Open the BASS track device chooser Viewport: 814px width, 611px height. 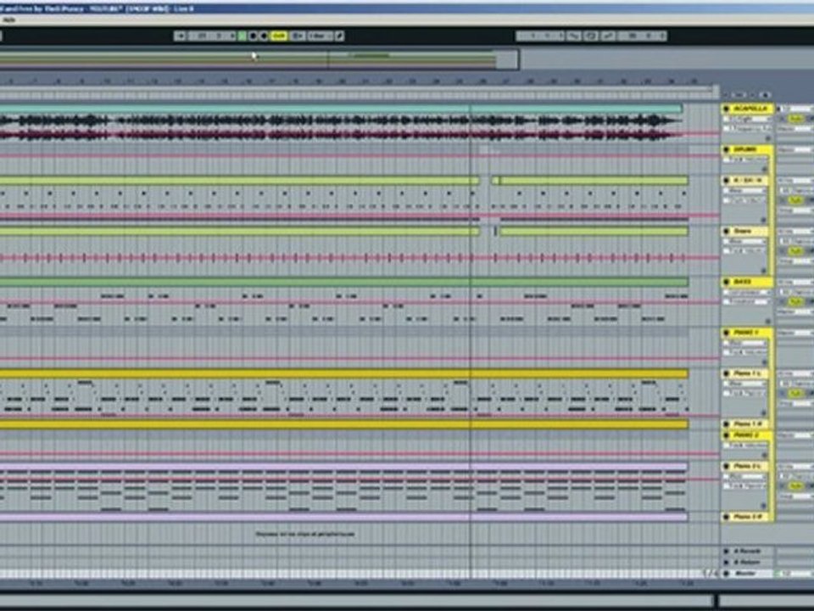coord(748,293)
